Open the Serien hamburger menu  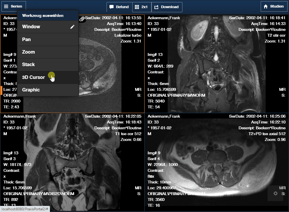[13, 6]
